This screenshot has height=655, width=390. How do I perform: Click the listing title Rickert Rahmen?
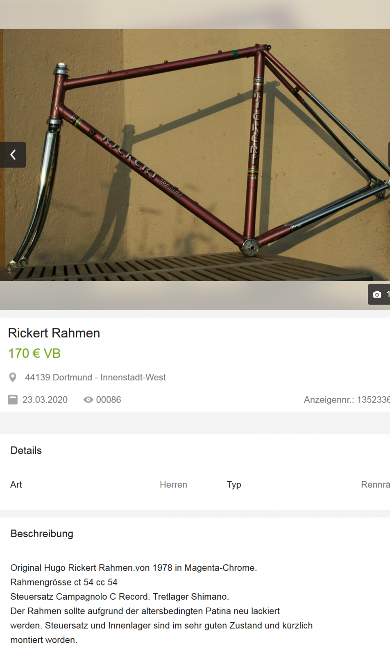click(x=54, y=333)
